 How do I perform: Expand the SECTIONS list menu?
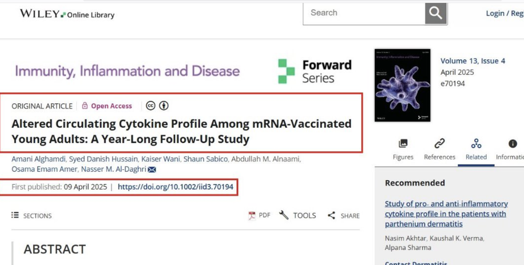click(31, 216)
